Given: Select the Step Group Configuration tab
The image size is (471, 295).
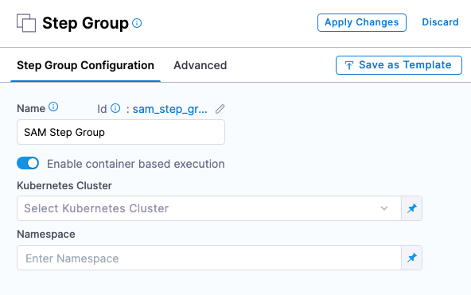Looking at the screenshot, I should pyautogui.click(x=85, y=65).
